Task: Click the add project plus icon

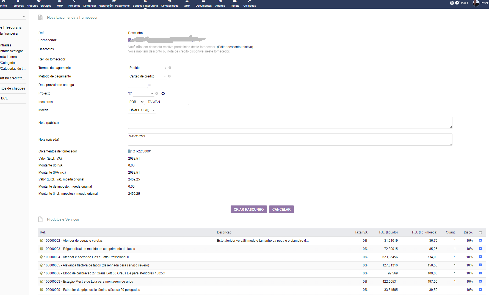Action: coord(163,94)
